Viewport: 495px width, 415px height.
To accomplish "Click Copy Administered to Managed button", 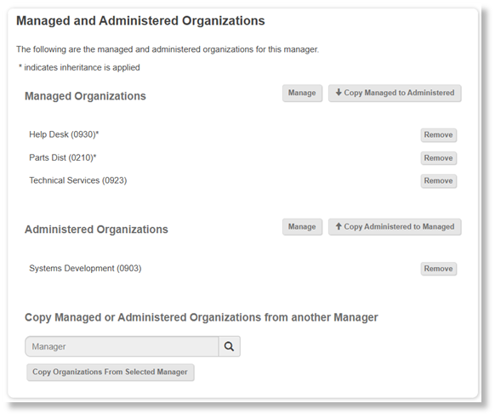I will tap(395, 226).
